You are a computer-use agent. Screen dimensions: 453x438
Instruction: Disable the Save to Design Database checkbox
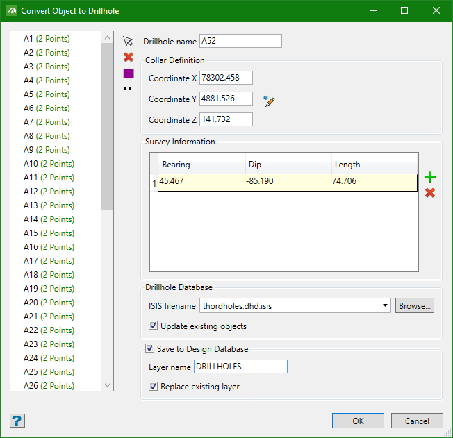(x=149, y=348)
